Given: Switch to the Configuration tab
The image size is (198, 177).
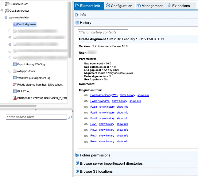Looking at the screenshot, I should point(119,6).
